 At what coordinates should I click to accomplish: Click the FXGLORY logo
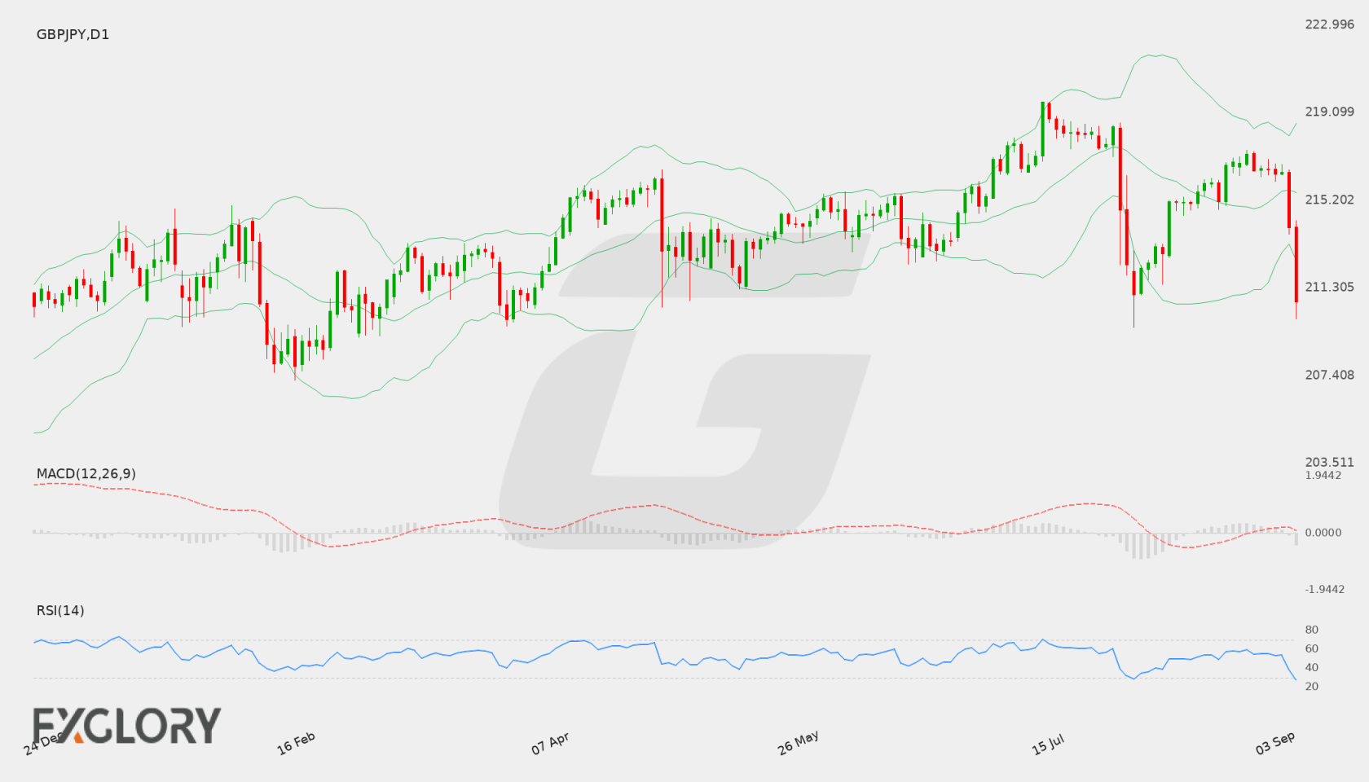pyautogui.click(x=126, y=725)
